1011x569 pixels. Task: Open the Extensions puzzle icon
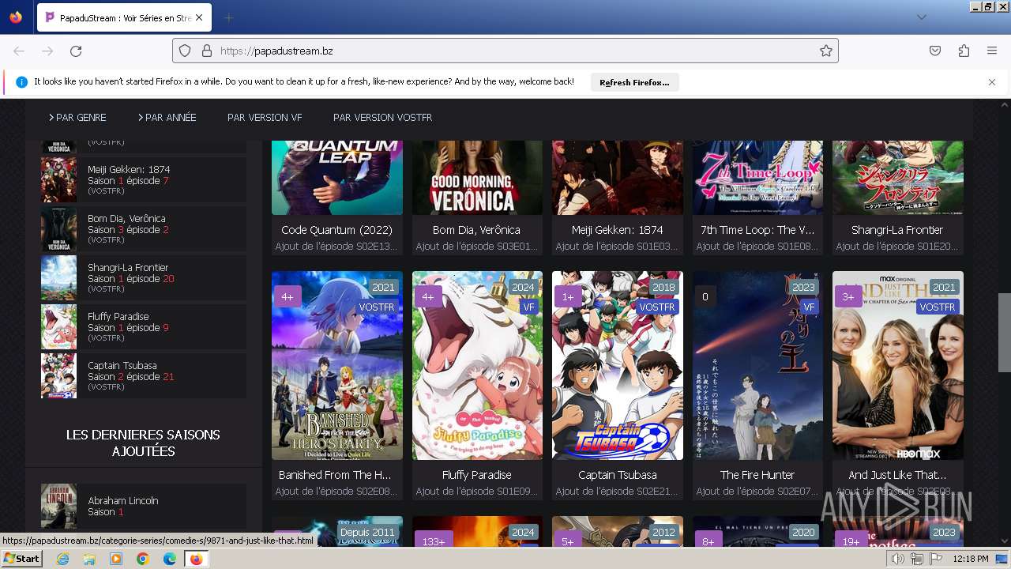(964, 51)
